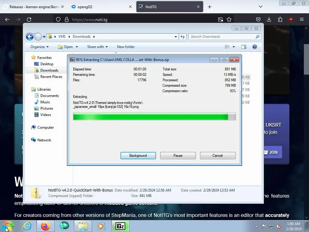Go back in the Explorer window
Viewport: 309px width, 232px height.
tap(30, 37)
